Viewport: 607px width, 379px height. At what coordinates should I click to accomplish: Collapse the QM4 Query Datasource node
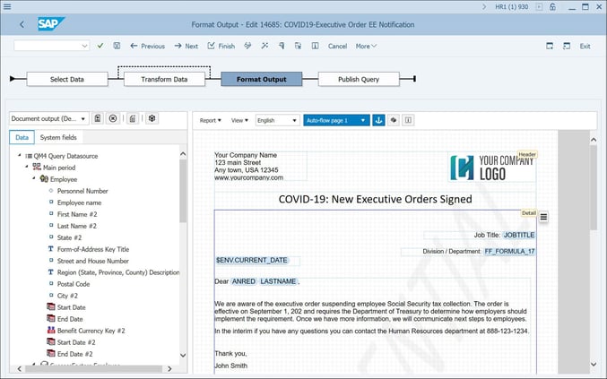point(20,155)
